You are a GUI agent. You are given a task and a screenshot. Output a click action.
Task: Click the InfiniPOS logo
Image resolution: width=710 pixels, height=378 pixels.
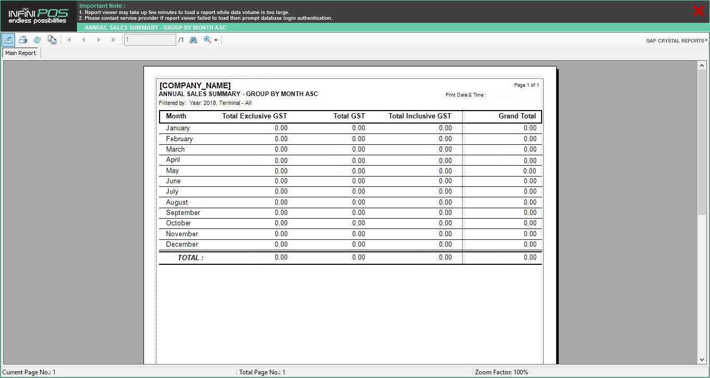38,16
